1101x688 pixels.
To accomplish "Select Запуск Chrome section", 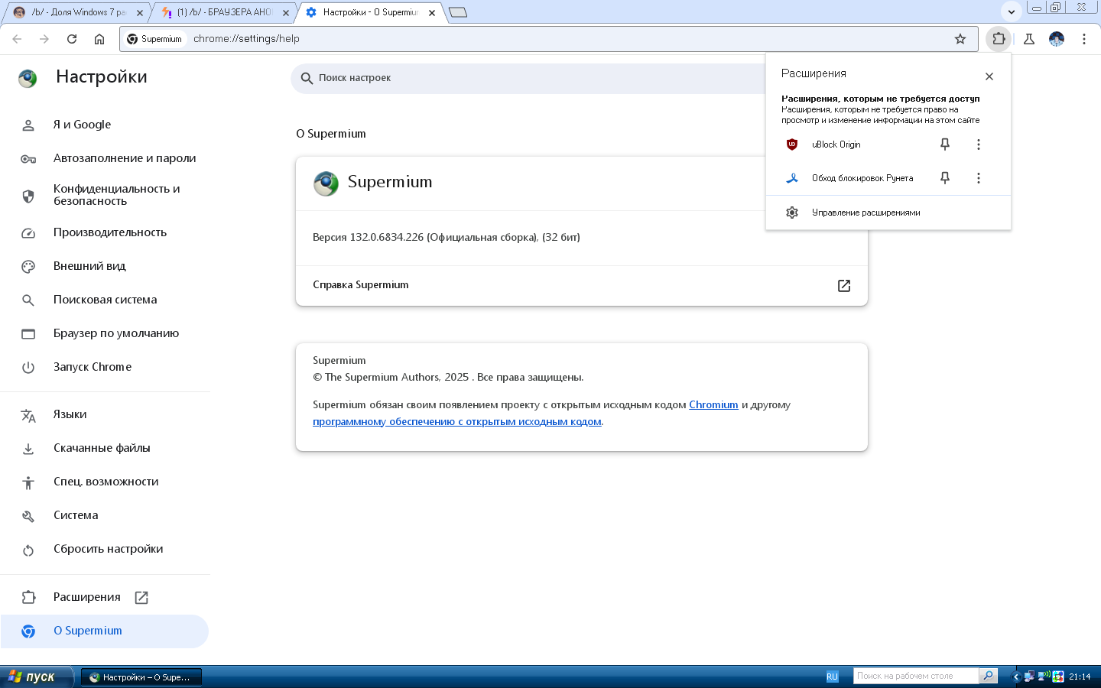I will coord(105,367).
